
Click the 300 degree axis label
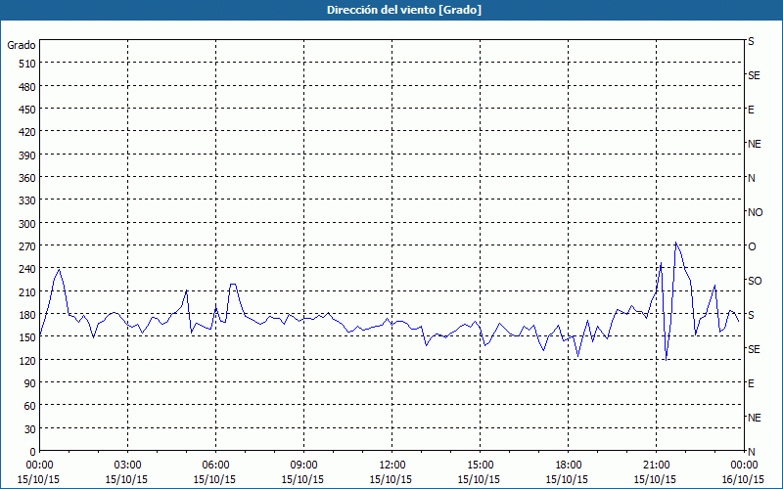(x=27, y=224)
